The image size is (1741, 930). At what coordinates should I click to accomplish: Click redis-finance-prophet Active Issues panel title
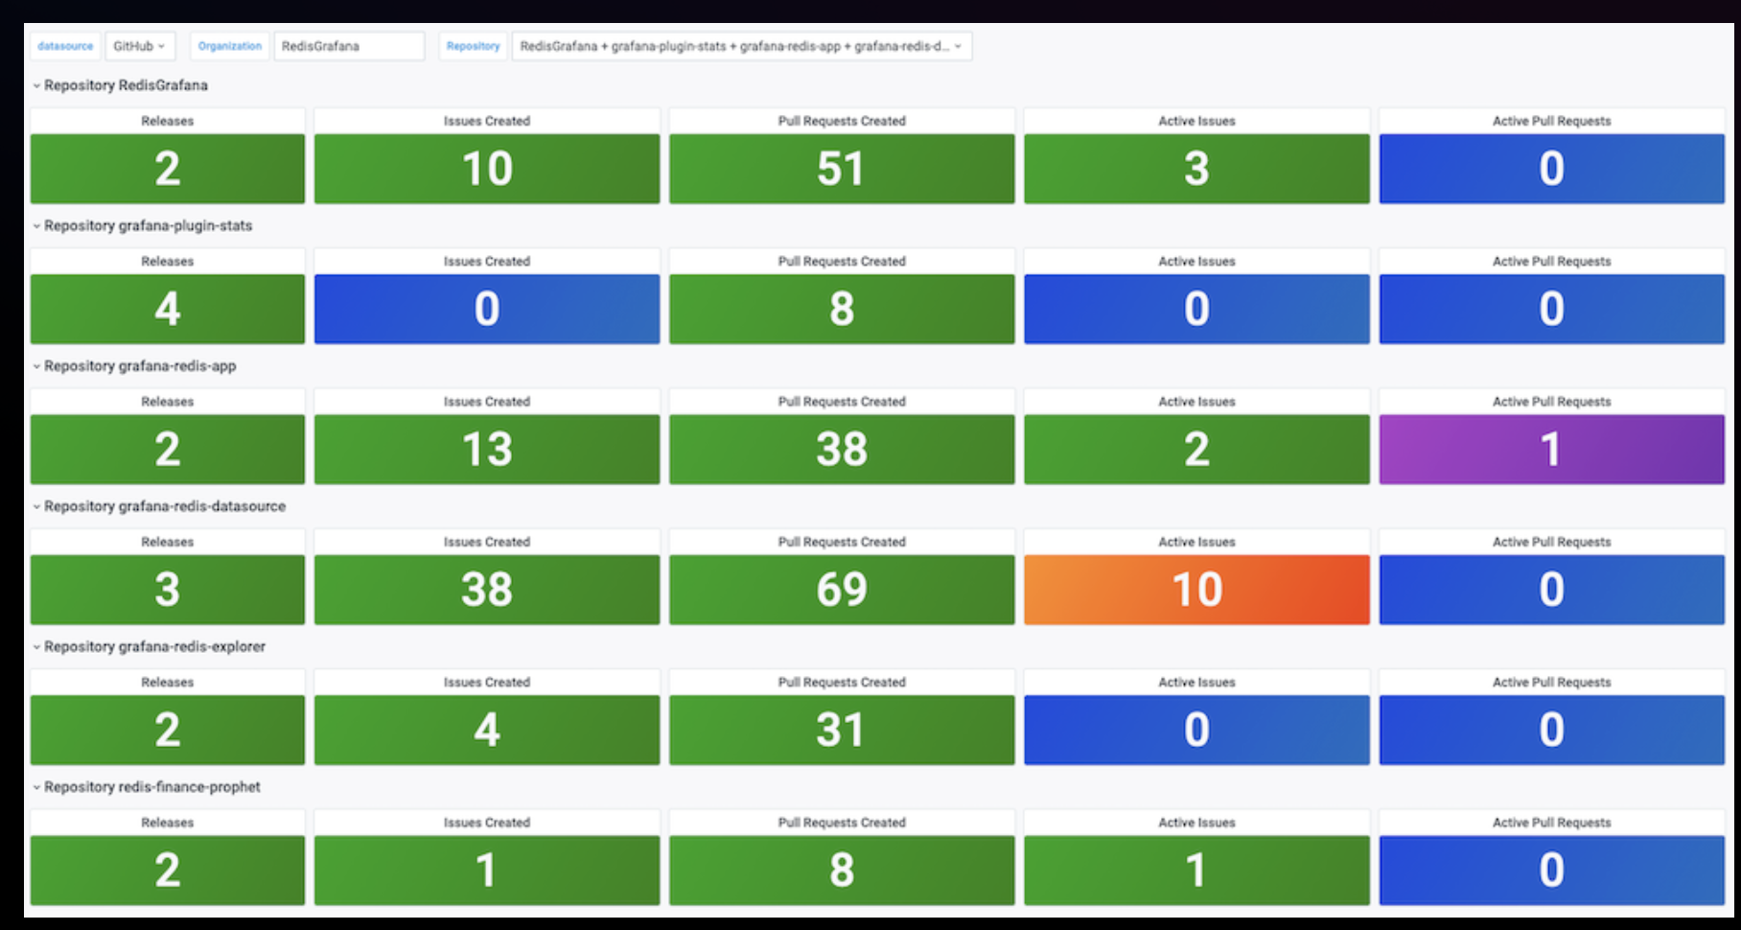point(1196,823)
